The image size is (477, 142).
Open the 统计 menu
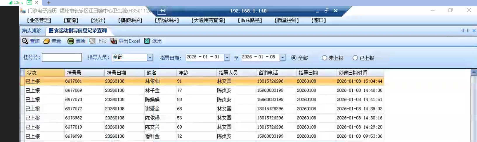(98, 20)
